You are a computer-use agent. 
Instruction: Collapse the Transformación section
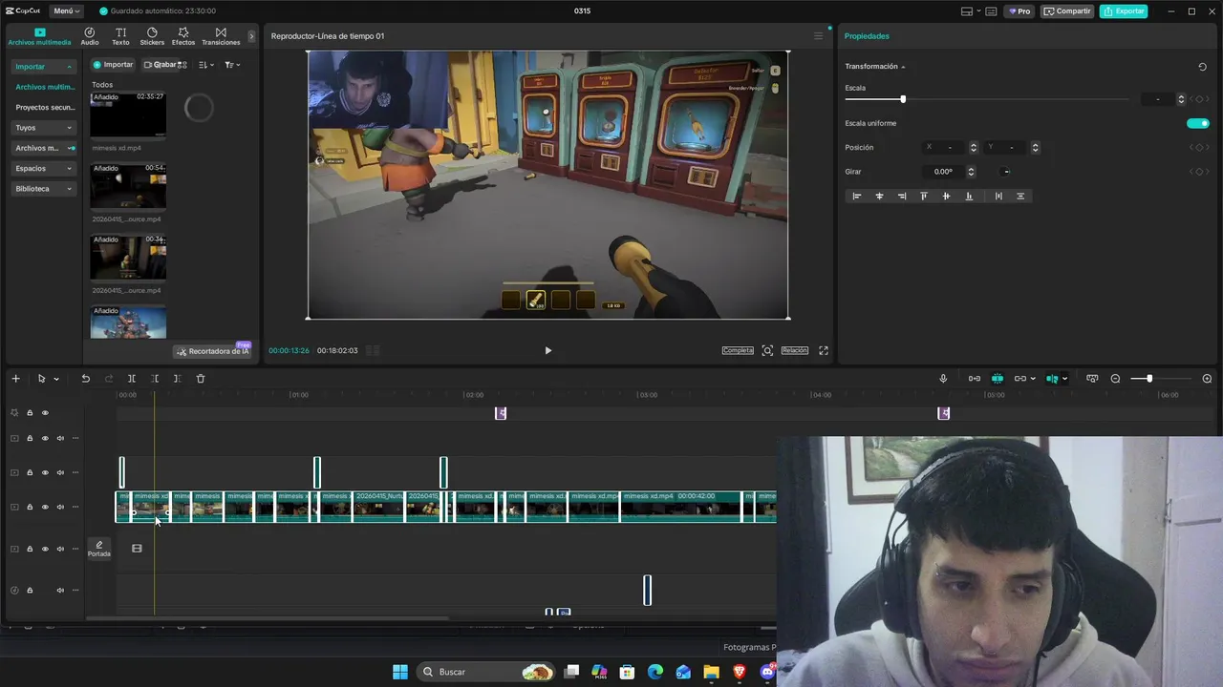tap(903, 67)
